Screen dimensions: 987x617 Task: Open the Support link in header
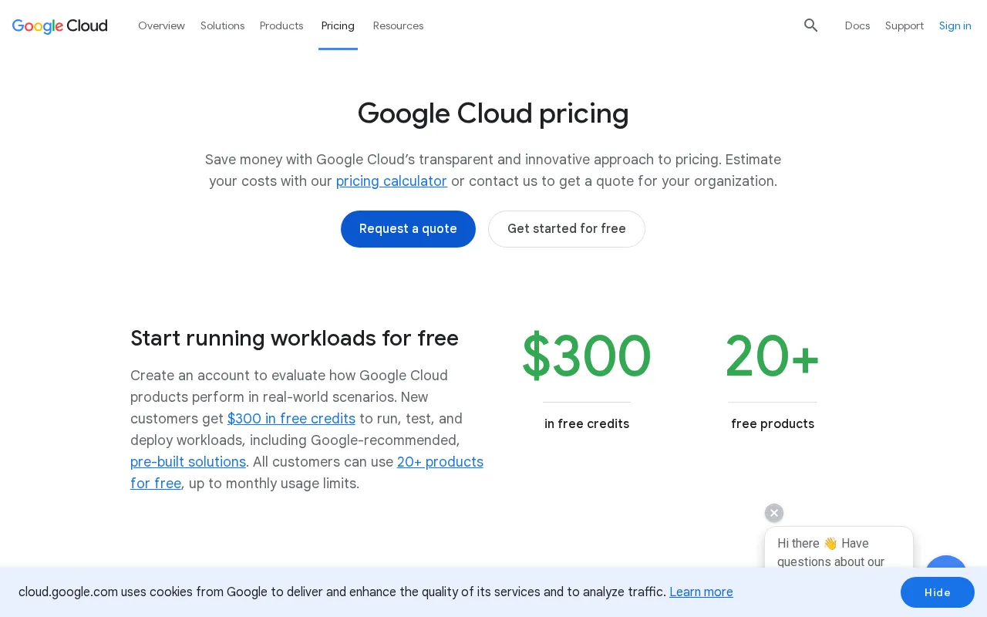click(904, 25)
